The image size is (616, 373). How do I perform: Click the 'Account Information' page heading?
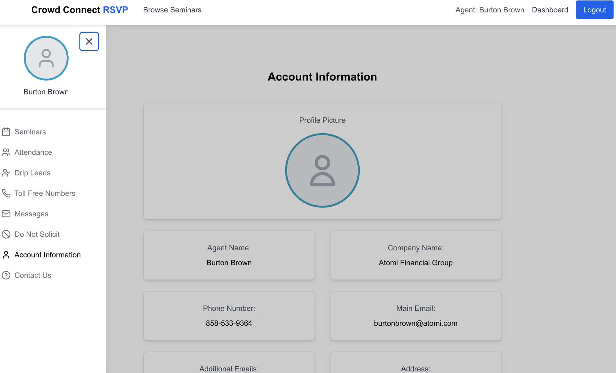coord(322,77)
